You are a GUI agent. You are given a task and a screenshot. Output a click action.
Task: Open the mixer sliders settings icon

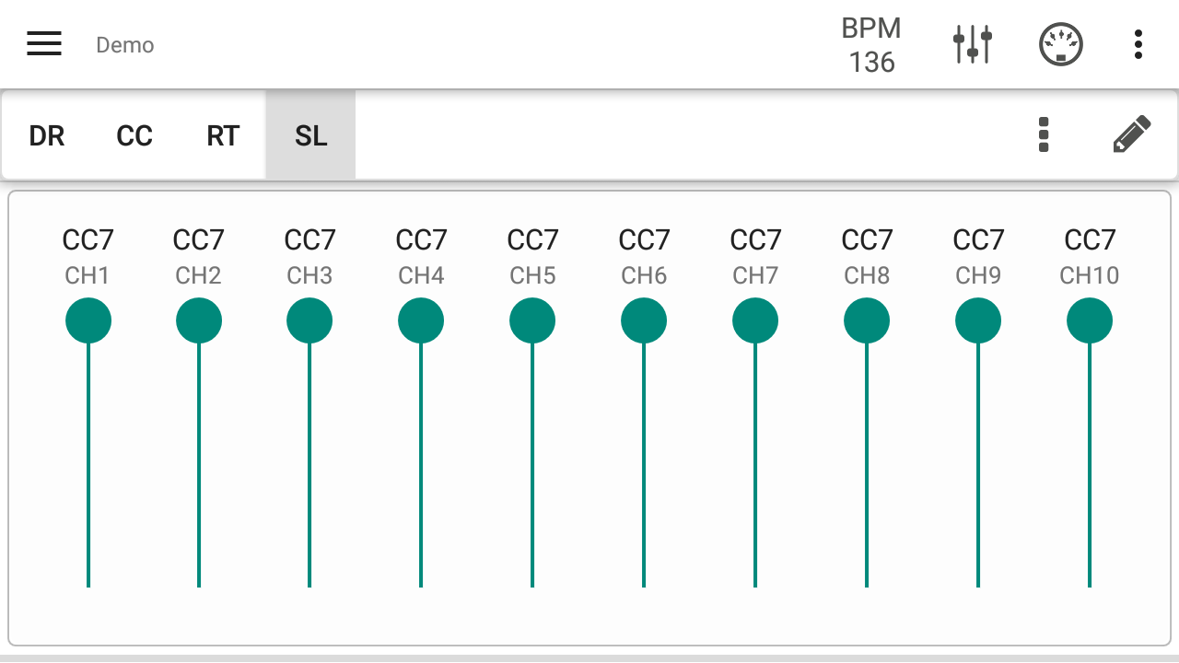coord(972,44)
